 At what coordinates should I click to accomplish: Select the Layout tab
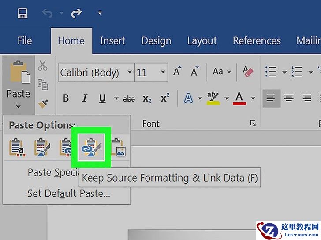[x=202, y=41]
